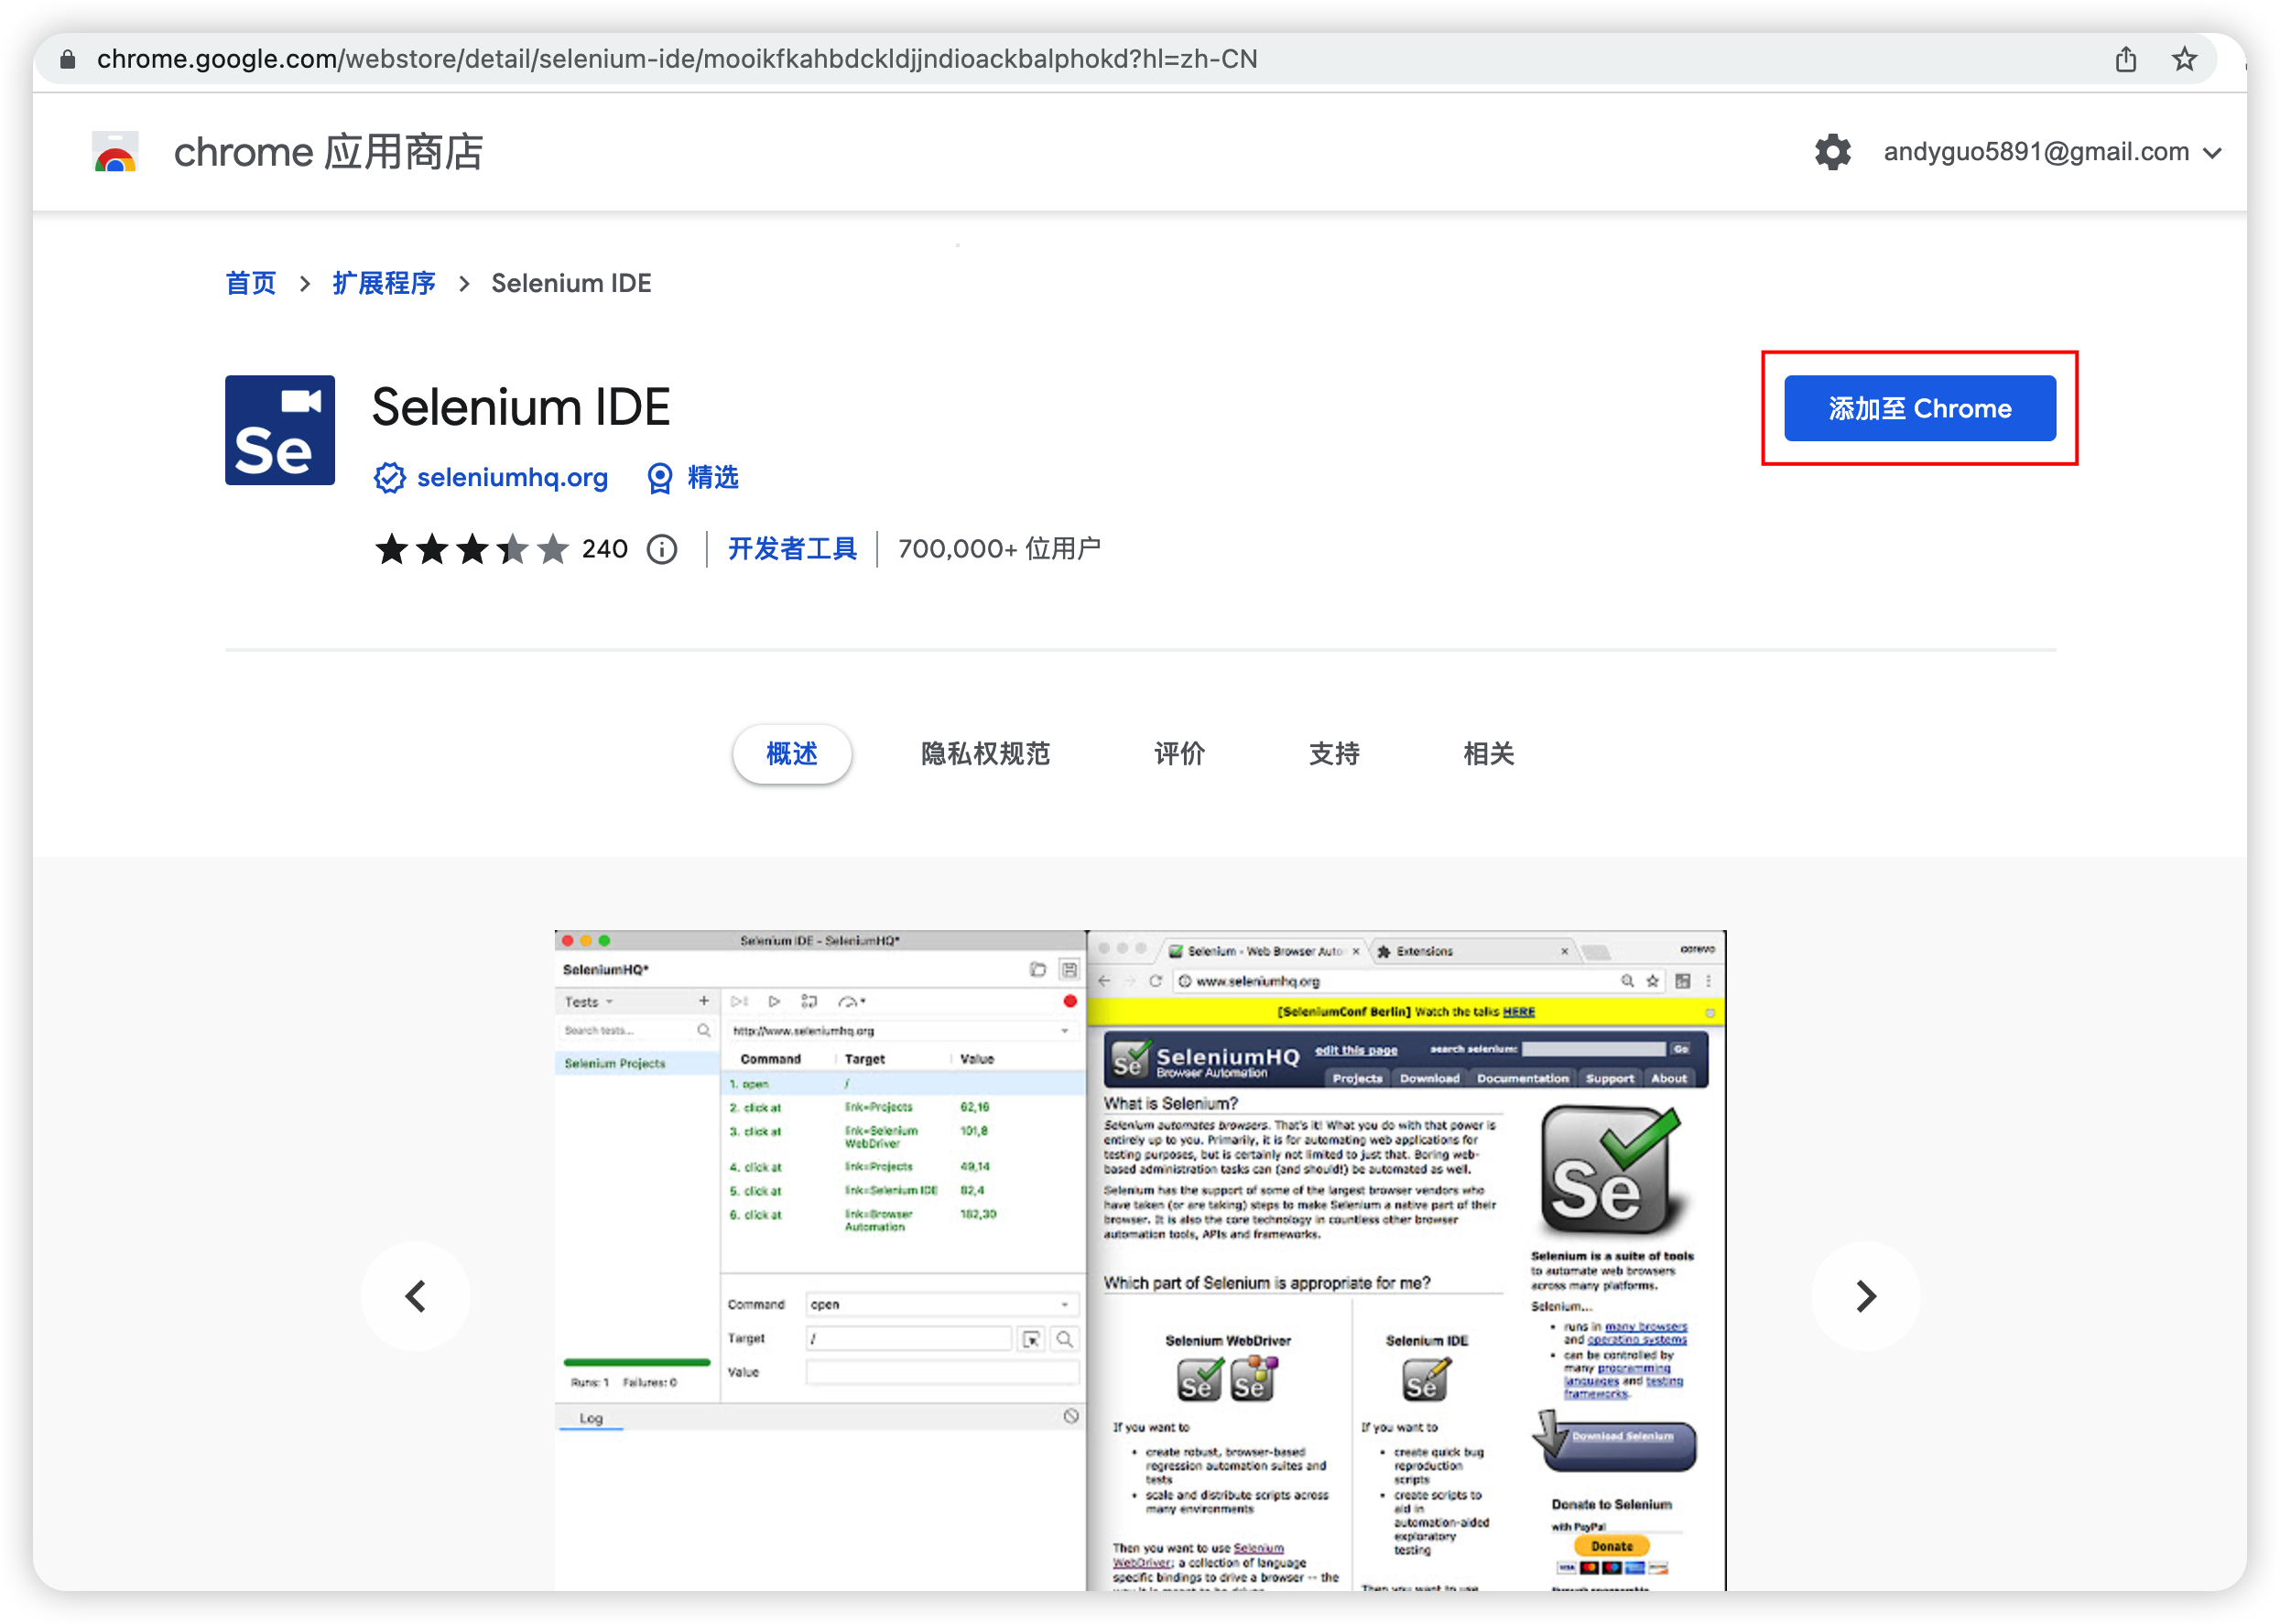Click the featured badge icon beside 精选
The image size is (2280, 1624).
pos(660,478)
